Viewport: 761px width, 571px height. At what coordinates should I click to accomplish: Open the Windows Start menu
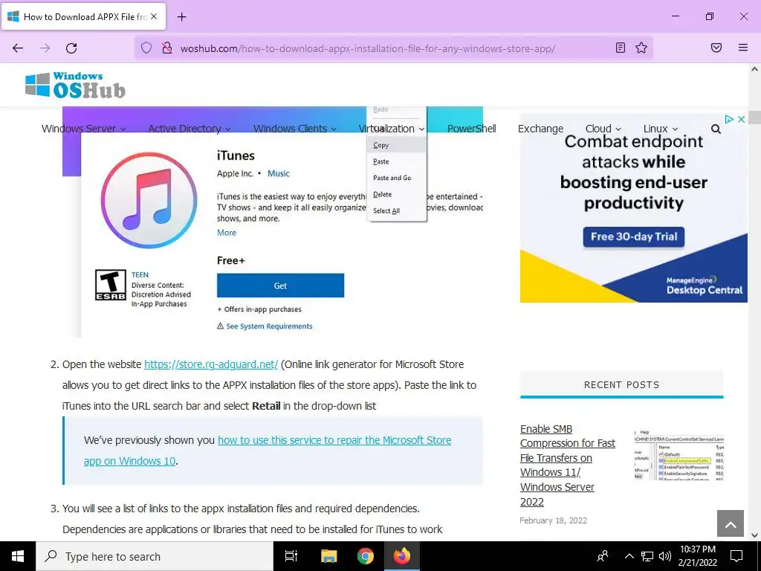pyautogui.click(x=18, y=556)
